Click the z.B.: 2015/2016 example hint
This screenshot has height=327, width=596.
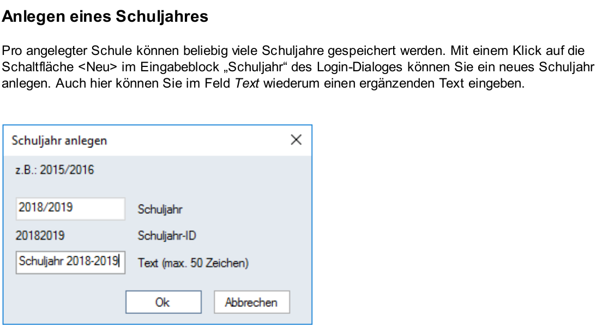click(55, 170)
